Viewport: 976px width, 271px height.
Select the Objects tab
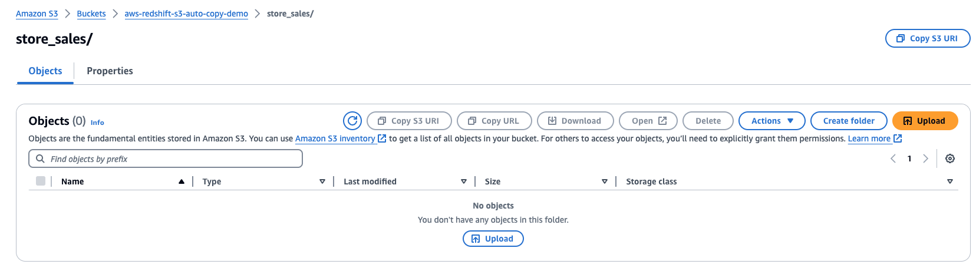(45, 71)
